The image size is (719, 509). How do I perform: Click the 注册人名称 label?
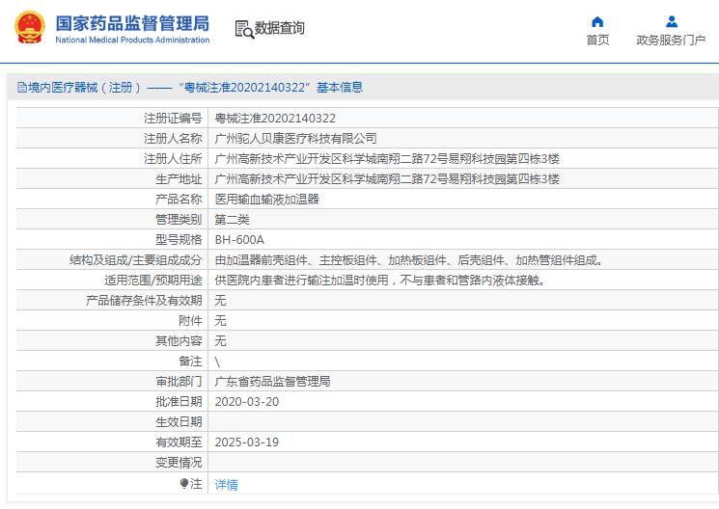click(173, 139)
